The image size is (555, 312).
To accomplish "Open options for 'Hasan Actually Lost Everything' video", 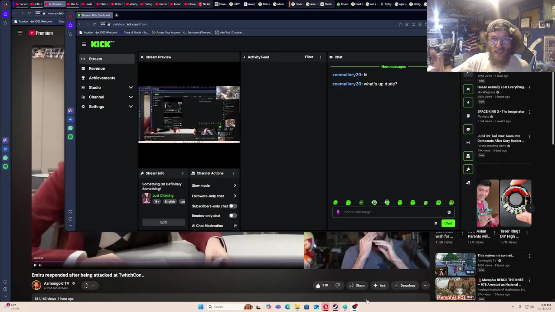I will [x=529, y=88].
